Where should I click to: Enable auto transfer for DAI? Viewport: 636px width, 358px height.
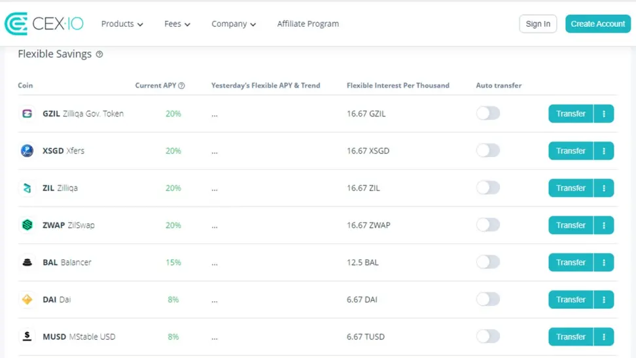coord(488,299)
